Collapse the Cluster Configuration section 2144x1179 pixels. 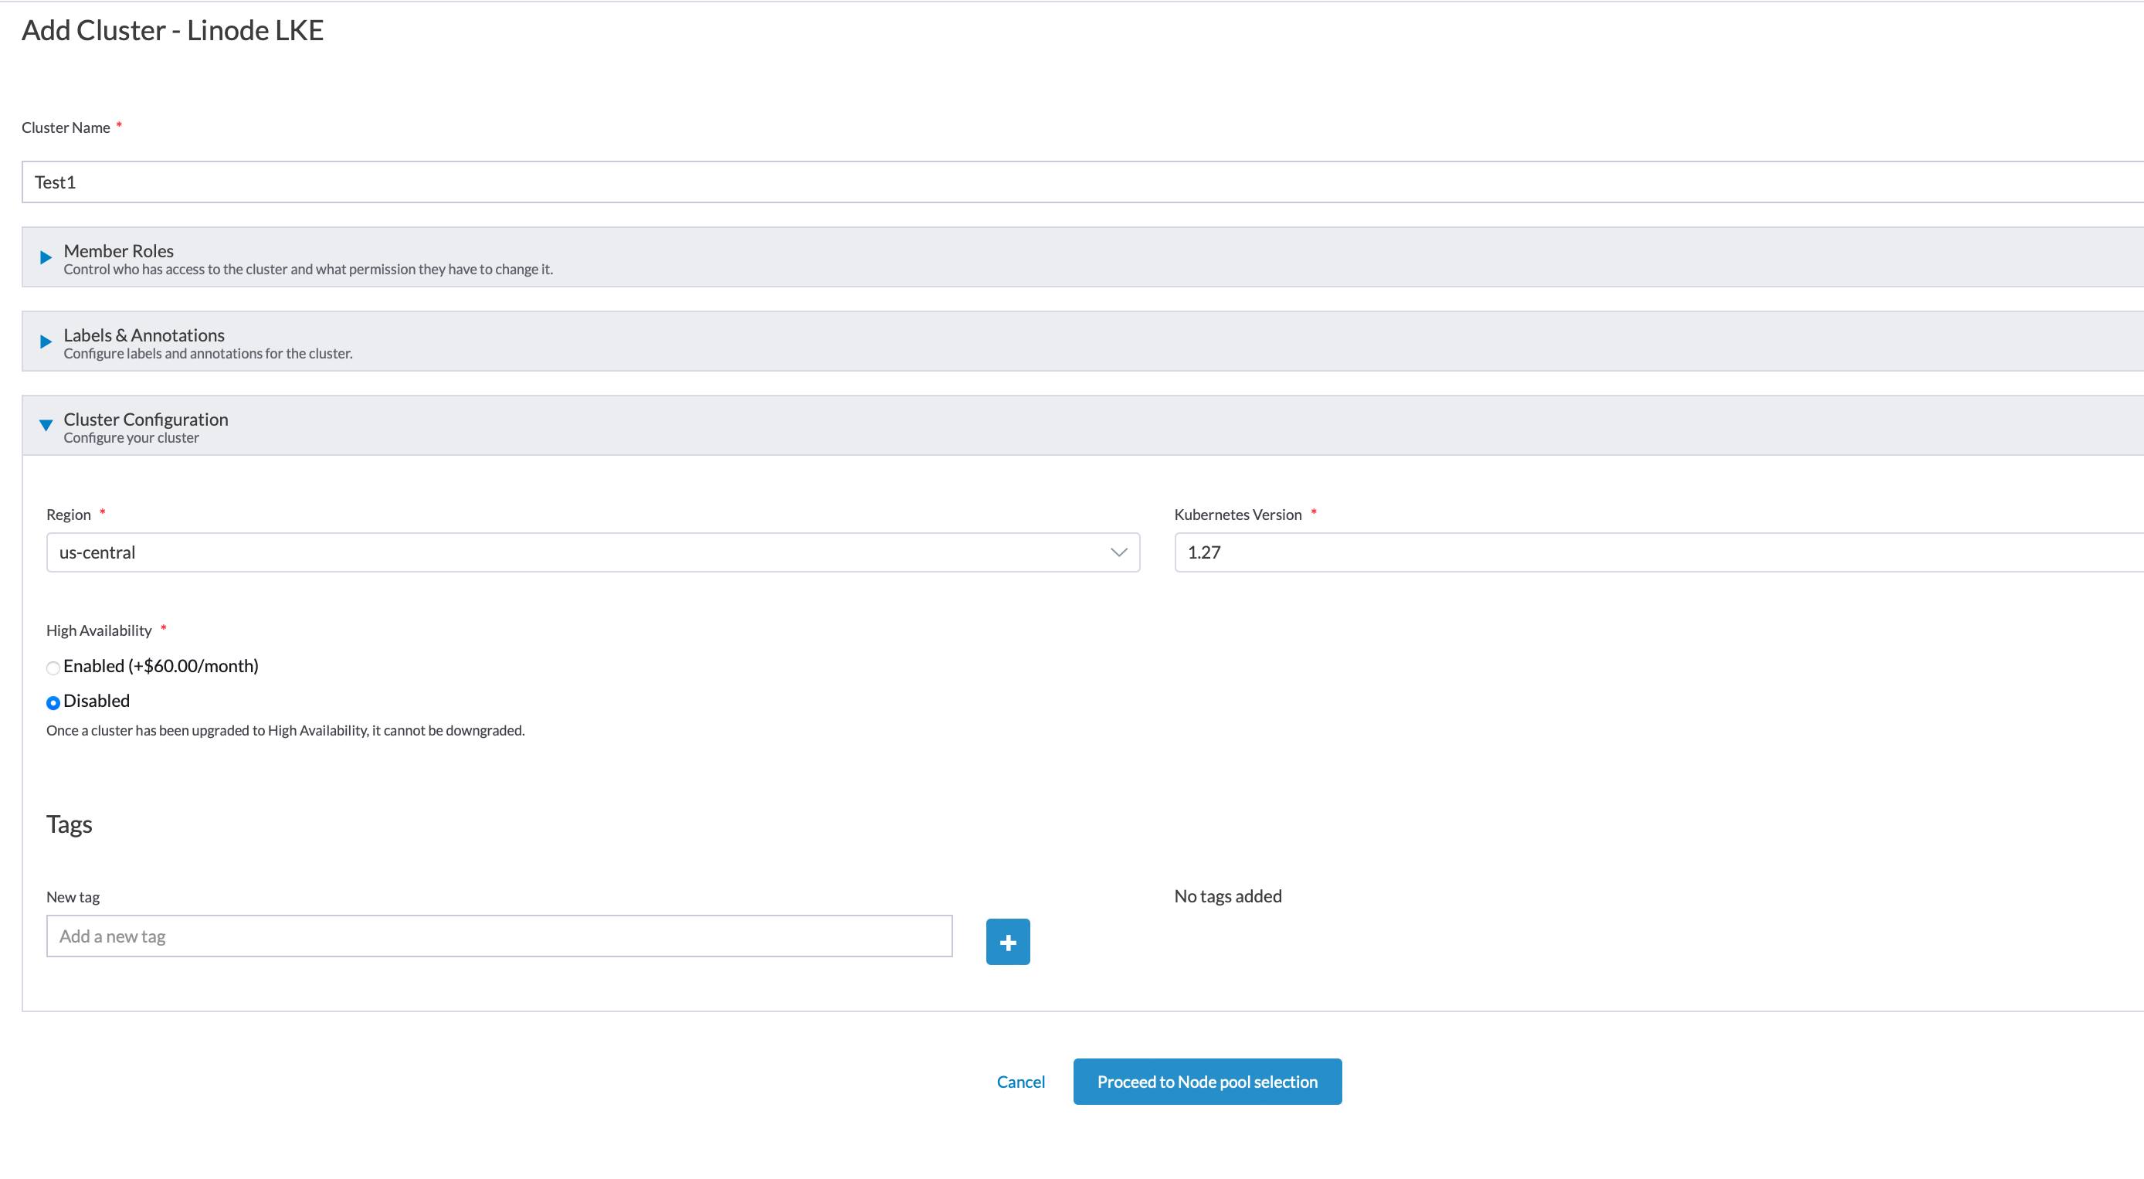pos(146,419)
